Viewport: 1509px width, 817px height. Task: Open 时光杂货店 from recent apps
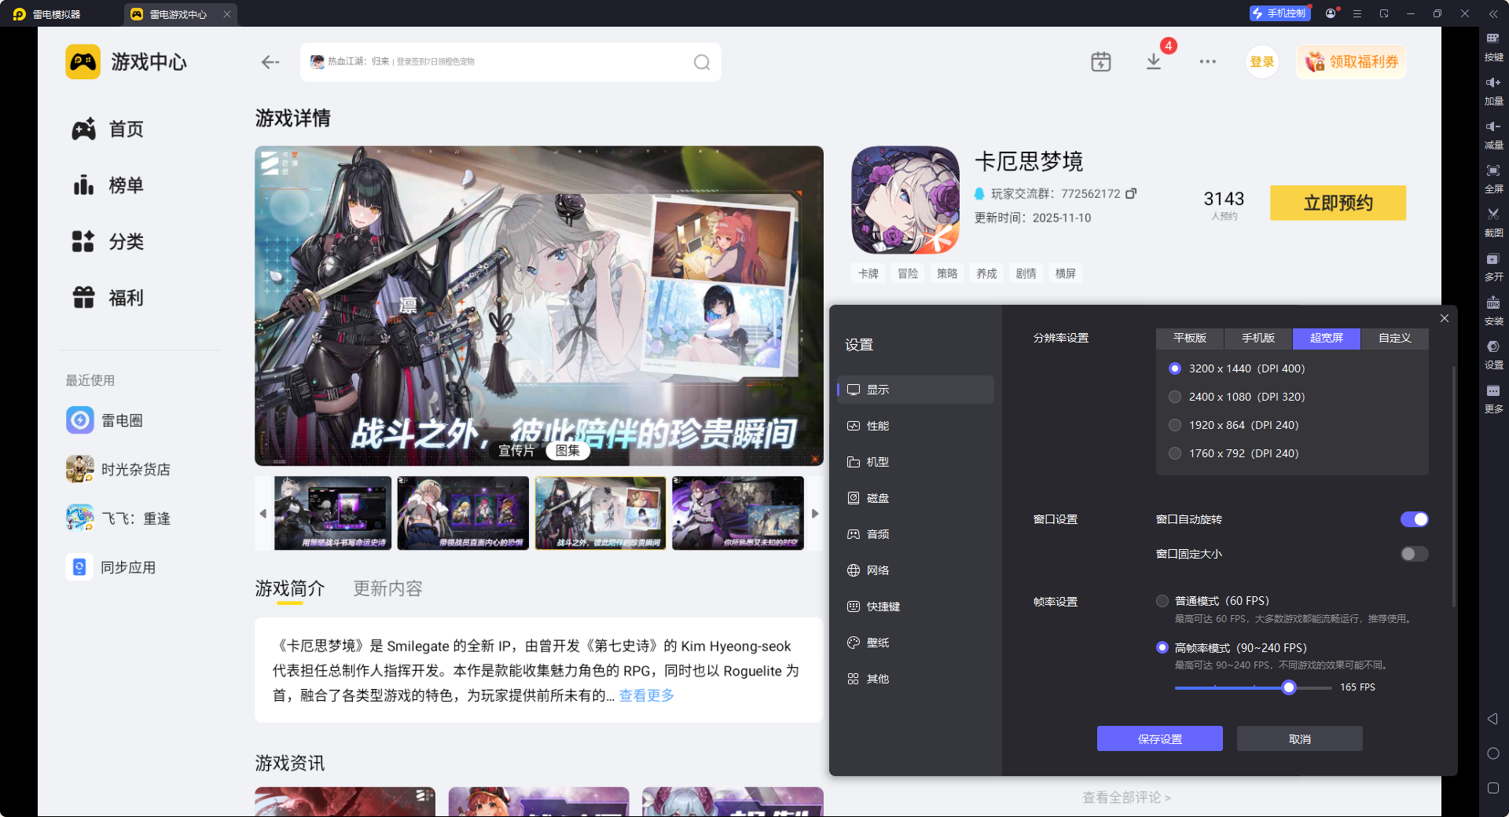point(118,469)
